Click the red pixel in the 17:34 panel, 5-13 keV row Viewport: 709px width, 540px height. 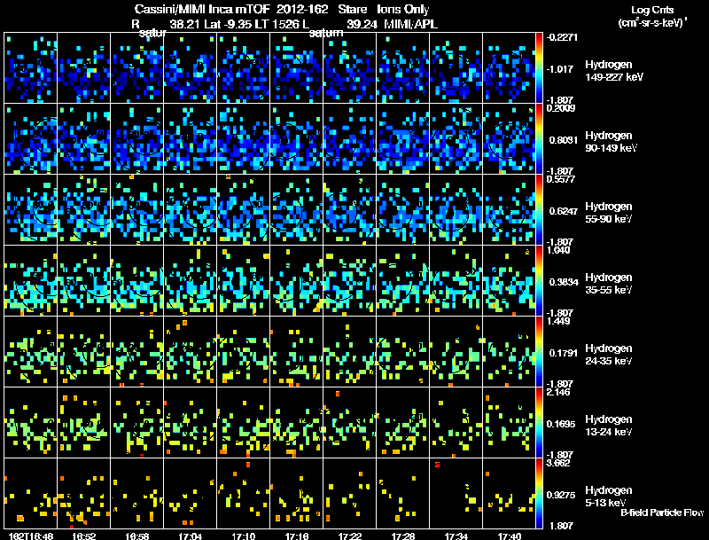click(x=437, y=465)
